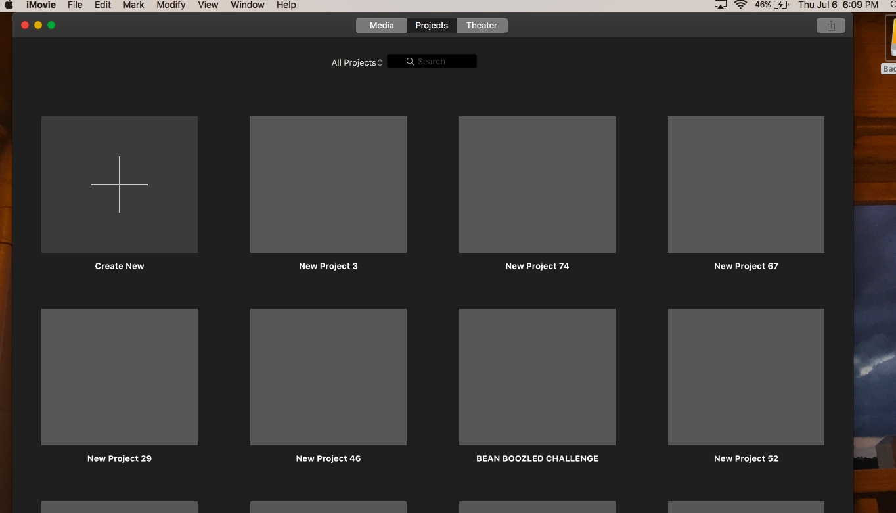Select the BEAN BOOZLED CHALLENGE thumbnail
This screenshot has width=896, height=513.
[537, 377]
